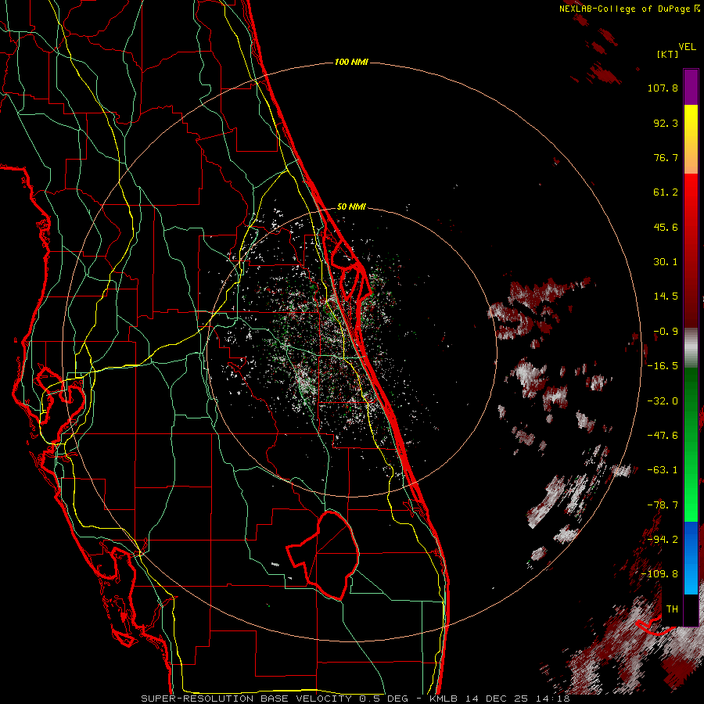
Task: Click the purple top segment of color bar
Action: click(691, 88)
